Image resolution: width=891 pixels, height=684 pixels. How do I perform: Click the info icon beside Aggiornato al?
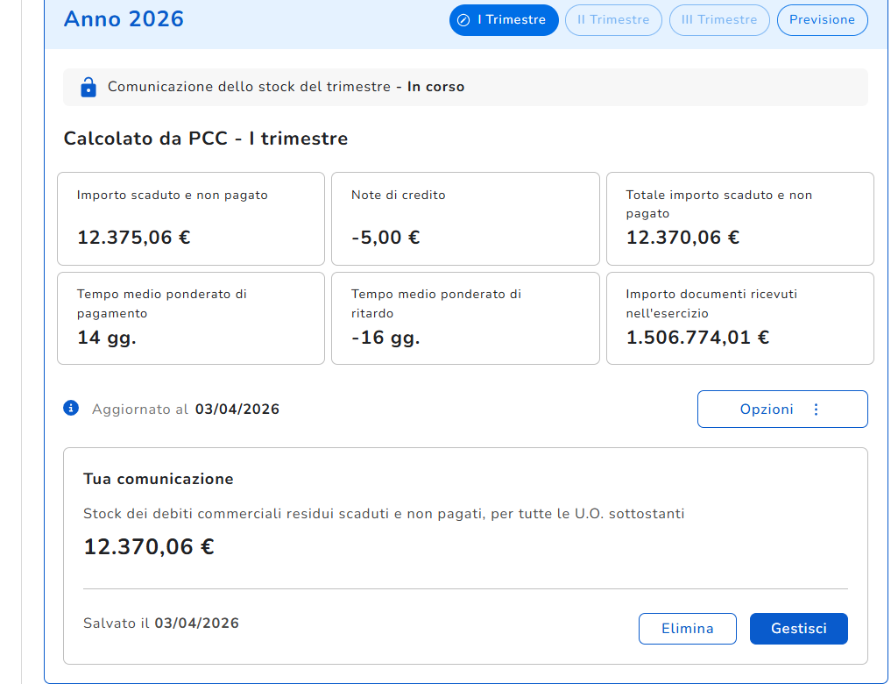click(71, 409)
